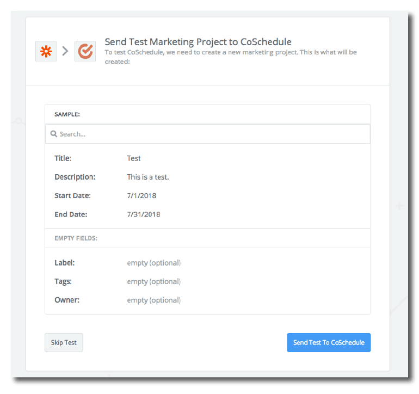Select the EMPTY FIELDS section header
Viewport: 419px width, 394px height.
coord(76,238)
